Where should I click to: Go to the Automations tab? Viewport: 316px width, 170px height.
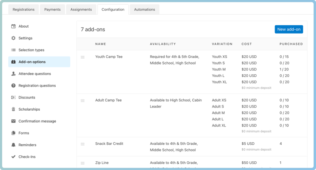tap(145, 9)
